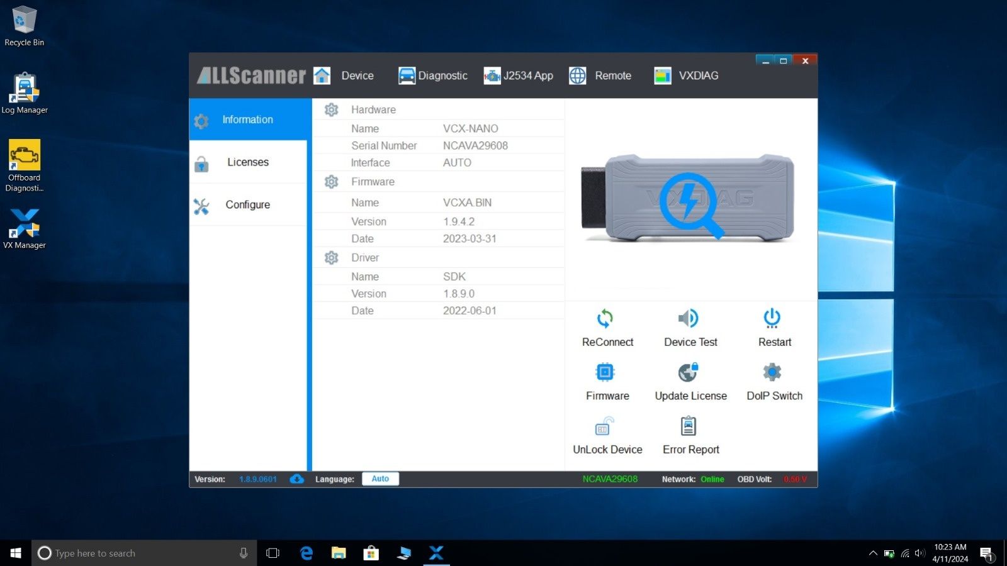The height and width of the screenshot is (566, 1007).
Task: Open the Windows Start menu
Action: 16,553
